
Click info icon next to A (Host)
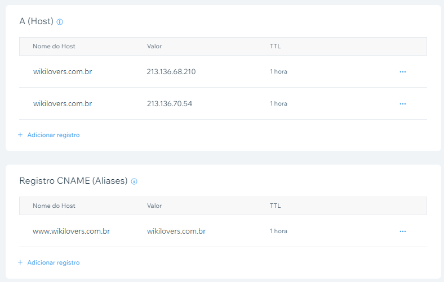tap(60, 22)
